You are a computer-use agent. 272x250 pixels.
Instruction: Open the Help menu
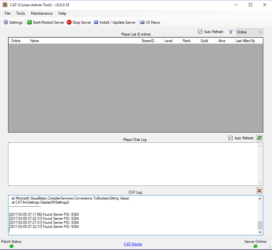[x=62, y=13]
